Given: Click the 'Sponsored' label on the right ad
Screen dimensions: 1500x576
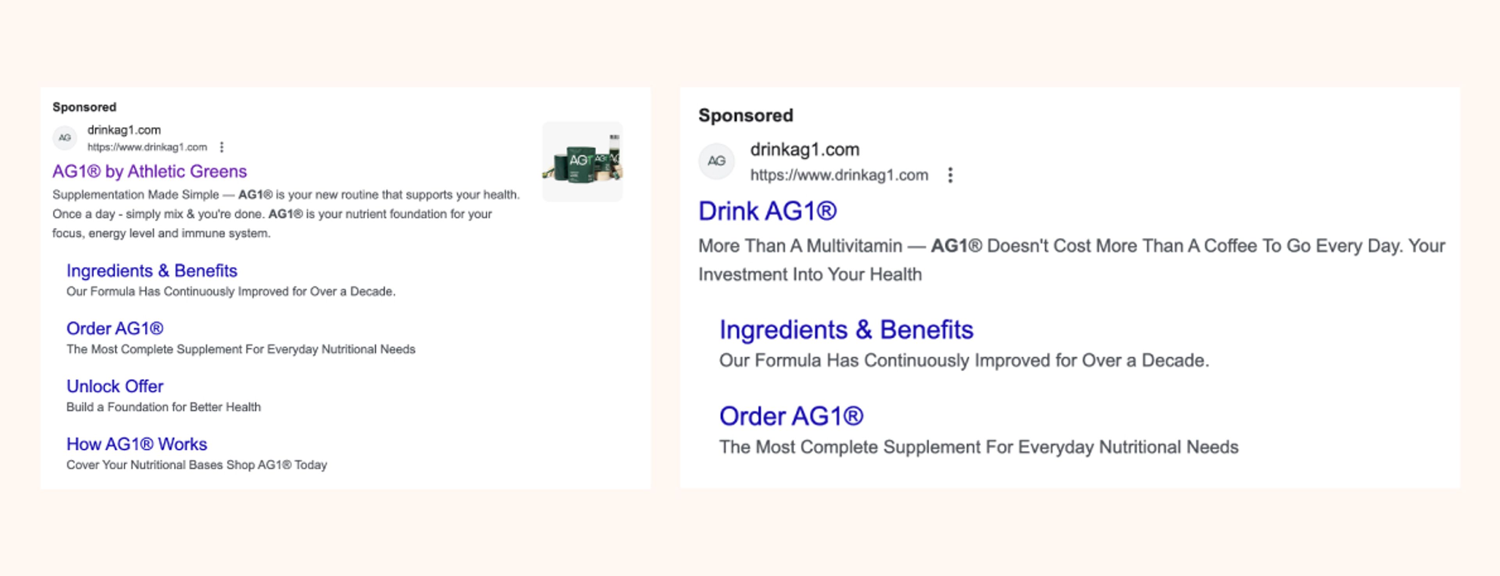Looking at the screenshot, I should click(x=745, y=115).
